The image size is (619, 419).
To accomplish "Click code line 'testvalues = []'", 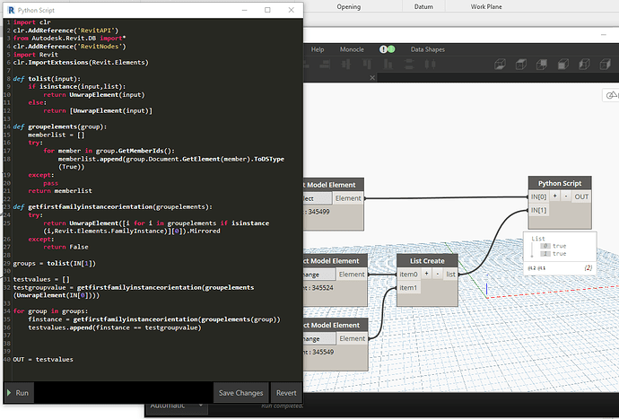I will (x=41, y=279).
